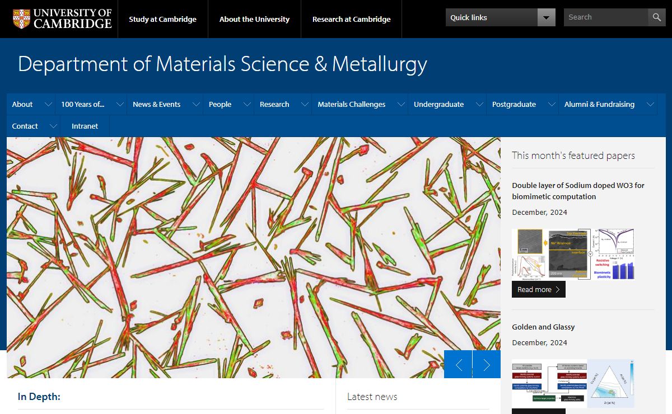Expand the 100 Years of... submenu chevron

pyautogui.click(x=120, y=104)
